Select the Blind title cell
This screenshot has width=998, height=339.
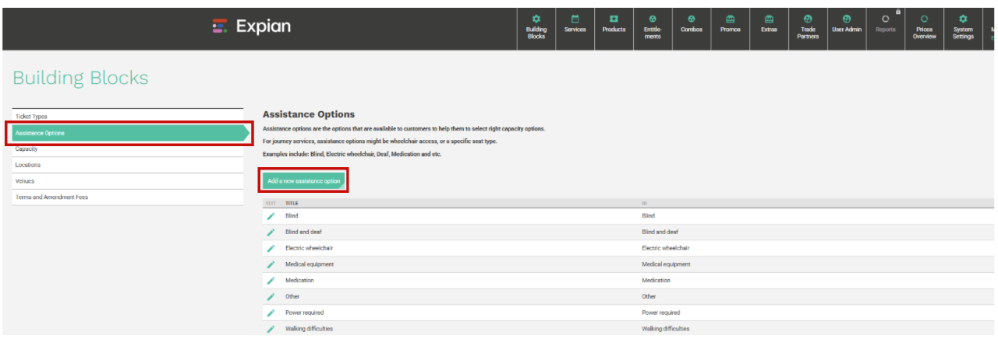coord(292,215)
